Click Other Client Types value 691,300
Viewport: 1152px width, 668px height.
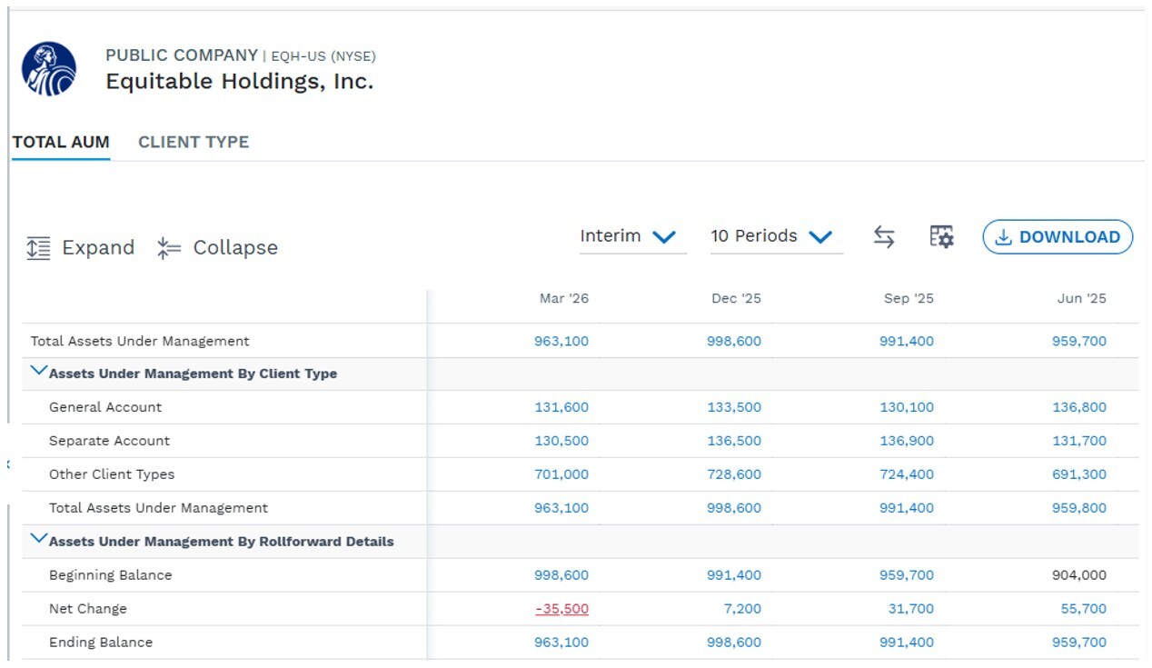[x=1079, y=474]
